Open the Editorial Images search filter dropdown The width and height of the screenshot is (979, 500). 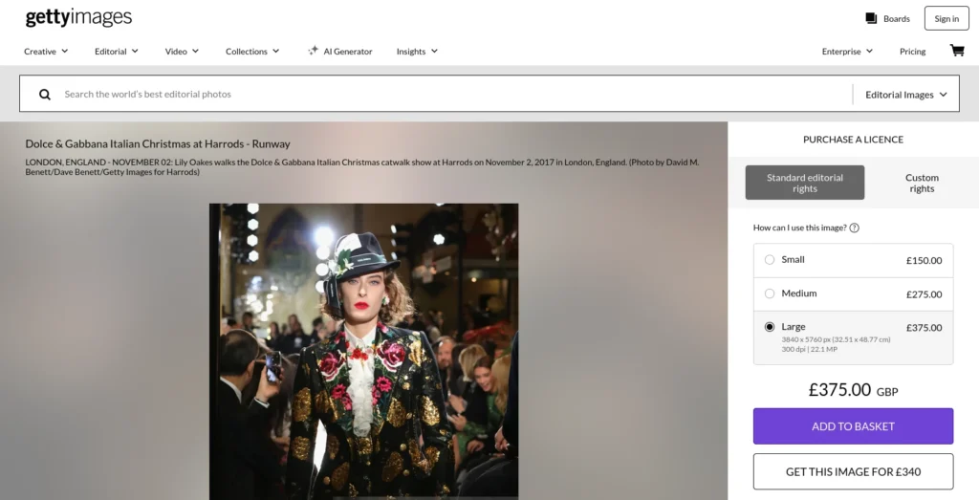tap(906, 95)
